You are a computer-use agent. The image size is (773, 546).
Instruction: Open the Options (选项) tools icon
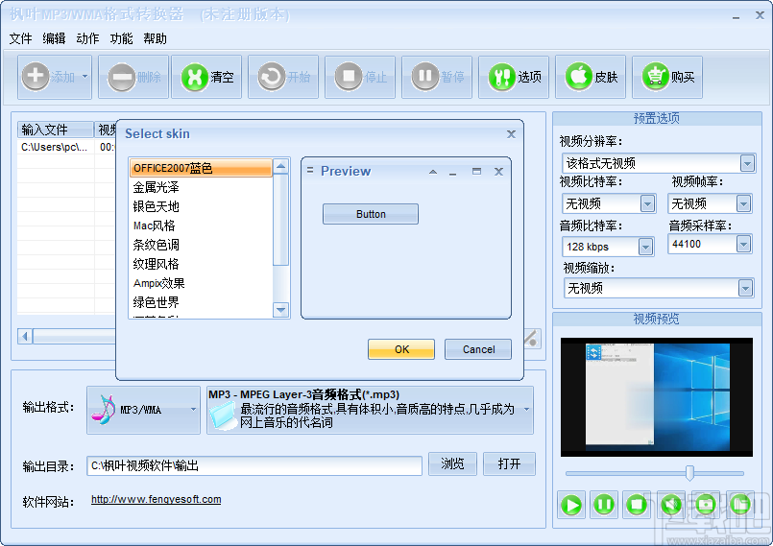[x=502, y=77]
